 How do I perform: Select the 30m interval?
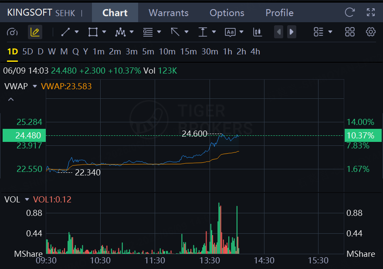210,52
